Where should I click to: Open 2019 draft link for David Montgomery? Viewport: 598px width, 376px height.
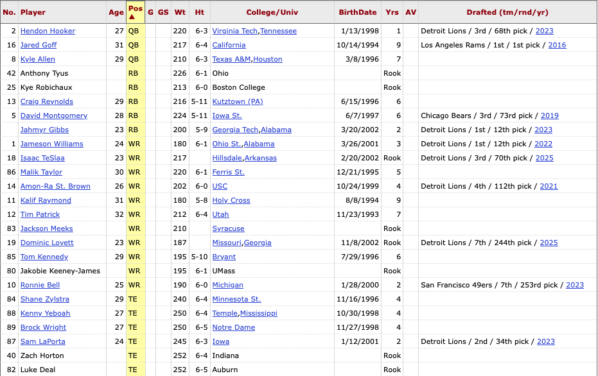(x=549, y=115)
